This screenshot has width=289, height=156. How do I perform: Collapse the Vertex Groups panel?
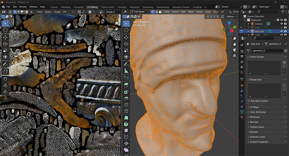click(267, 57)
